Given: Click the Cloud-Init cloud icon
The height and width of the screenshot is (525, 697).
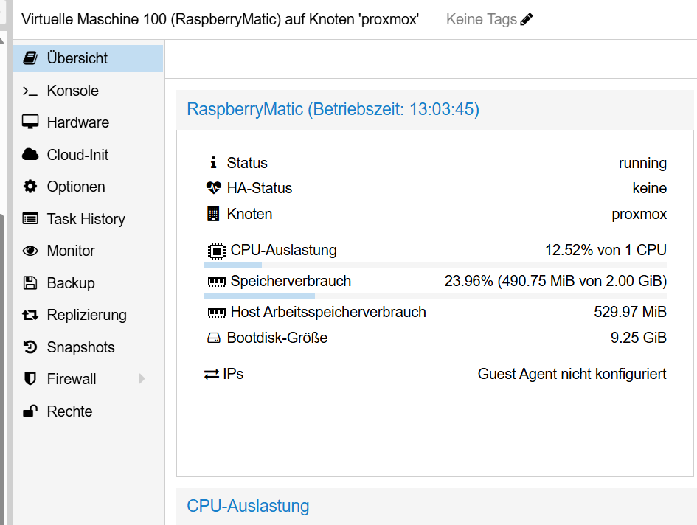Looking at the screenshot, I should (30, 155).
